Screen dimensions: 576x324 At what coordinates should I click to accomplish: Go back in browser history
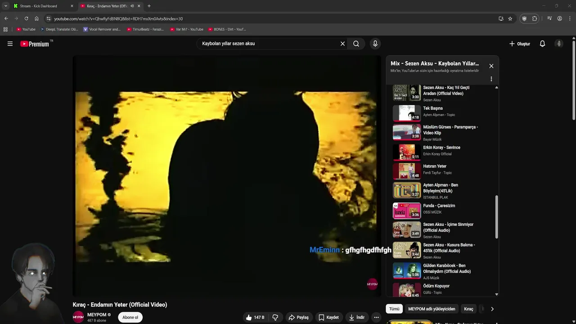click(6, 18)
